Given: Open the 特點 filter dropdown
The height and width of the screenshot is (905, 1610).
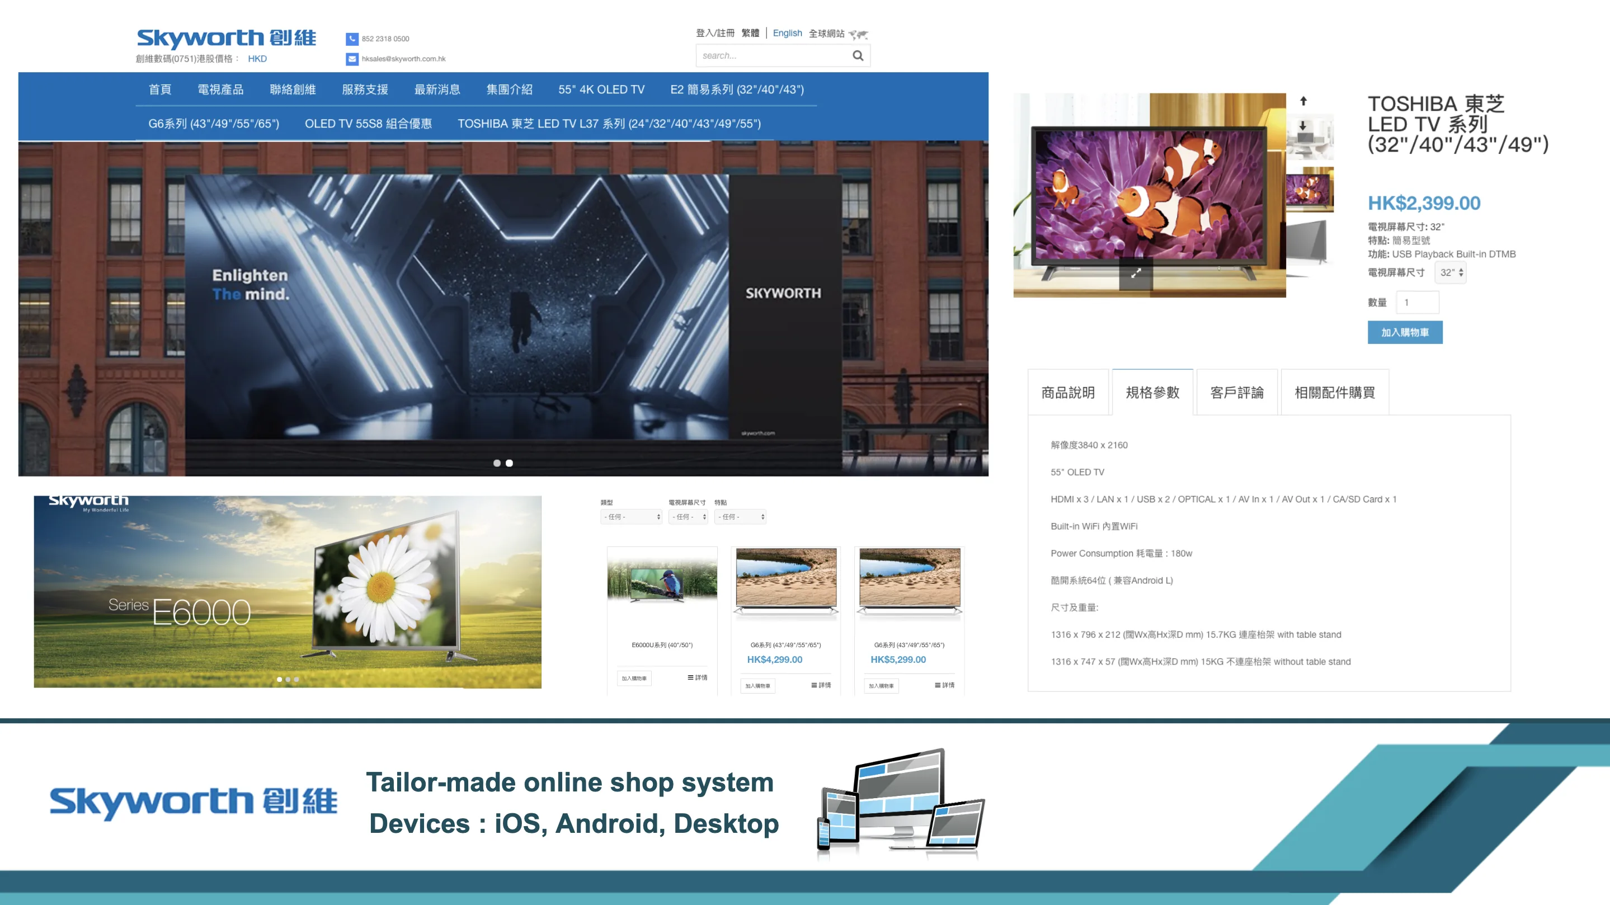Looking at the screenshot, I should click(x=740, y=517).
